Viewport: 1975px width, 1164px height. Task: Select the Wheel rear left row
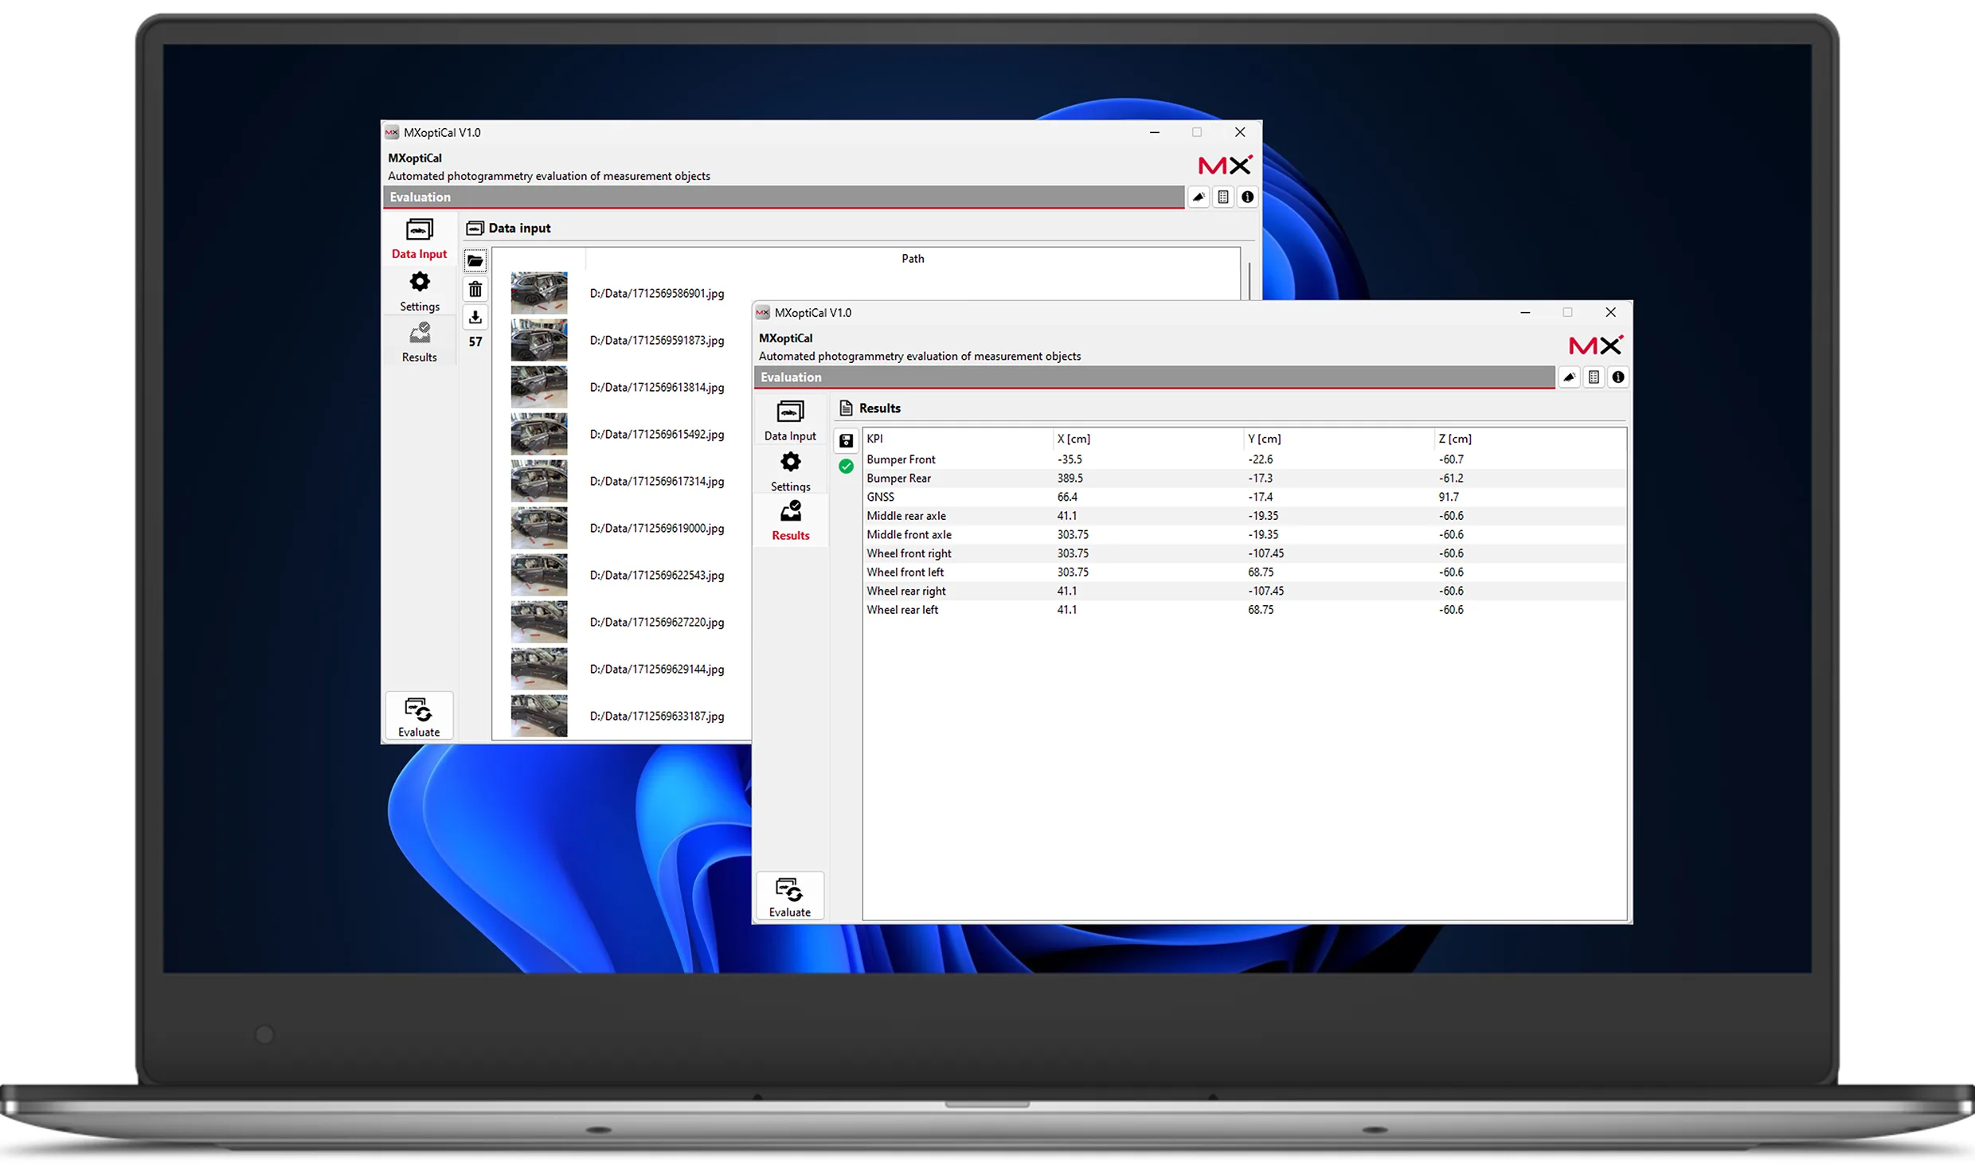(x=1244, y=610)
